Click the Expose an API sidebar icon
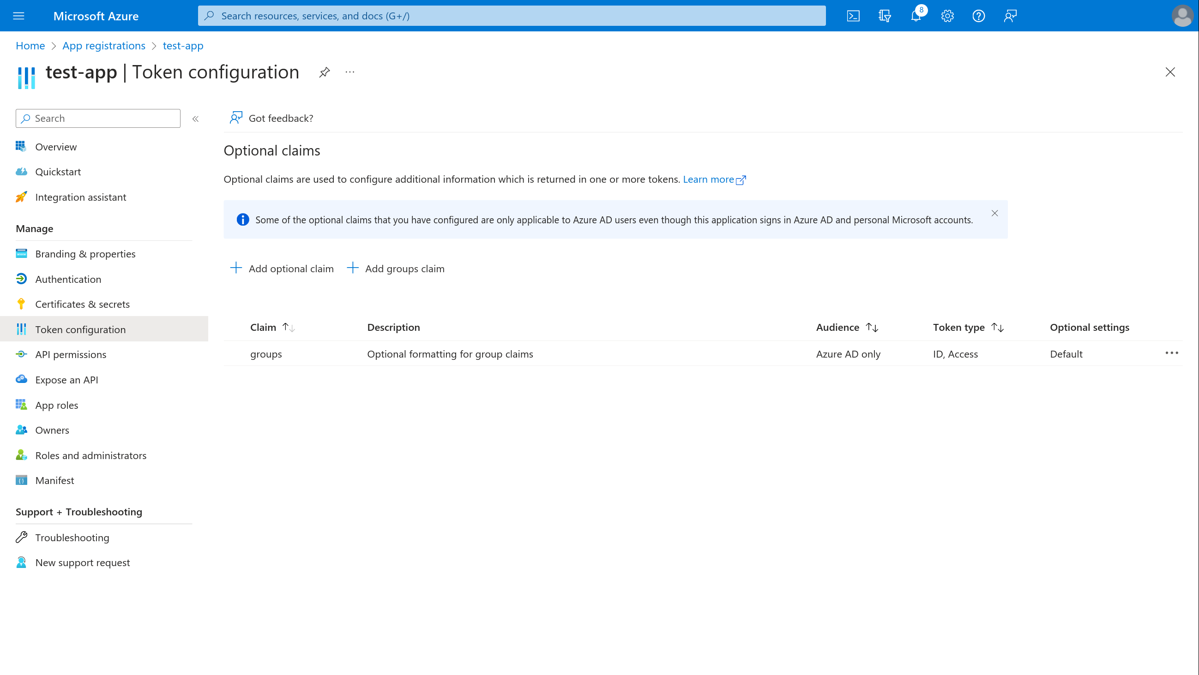The image size is (1199, 675). 21,379
